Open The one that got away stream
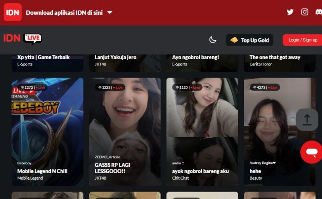The image size is (322, 199). [275, 57]
